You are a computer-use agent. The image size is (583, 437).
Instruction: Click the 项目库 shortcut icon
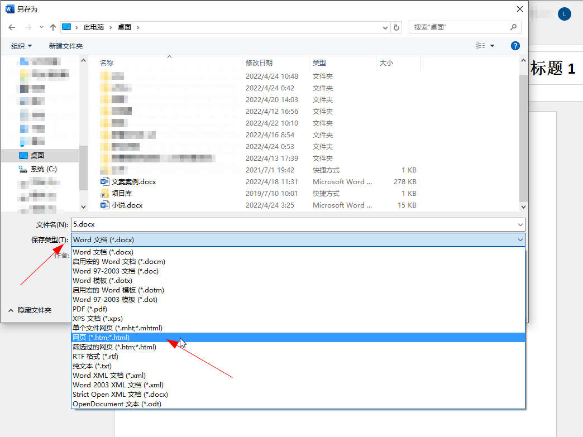click(104, 193)
